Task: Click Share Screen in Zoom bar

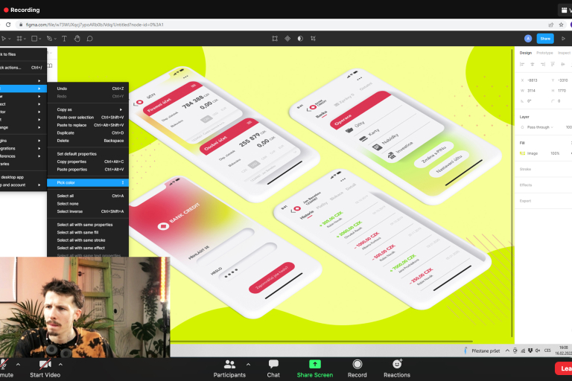Action: (x=314, y=368)
